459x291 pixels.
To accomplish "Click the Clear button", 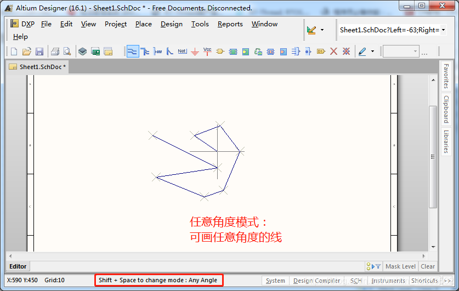I will [428, 266].
